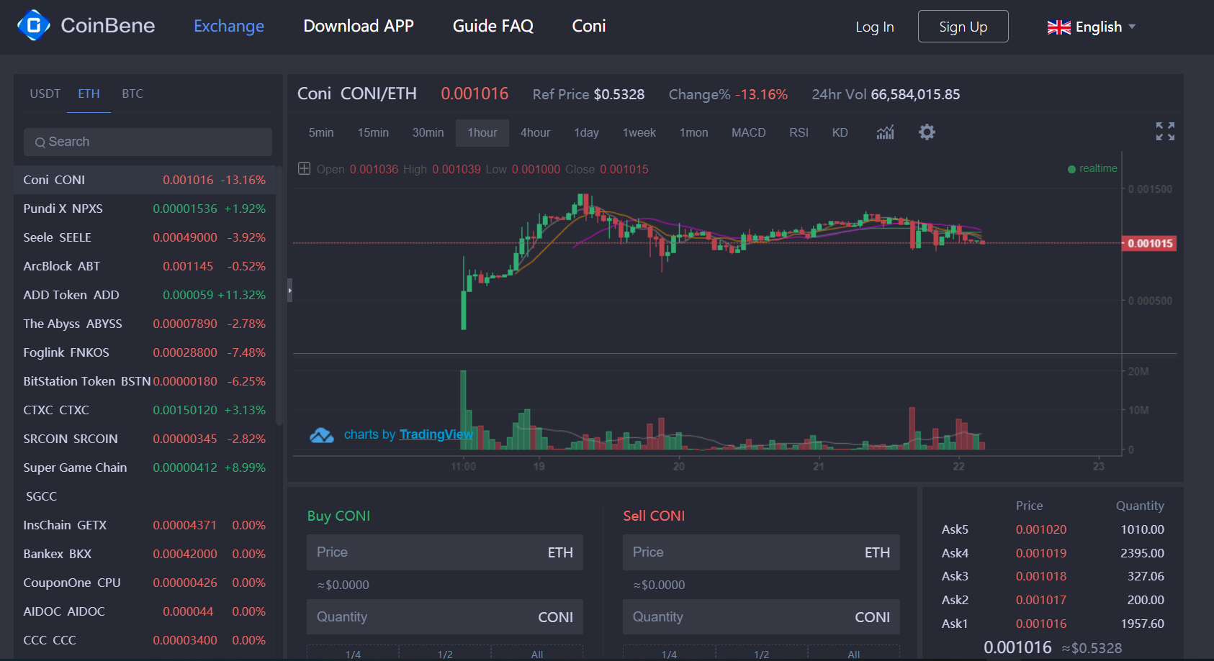Select The Abyss ABYSS pair
The height and width of the screenshot is (661, 1214).
(145, 324)
